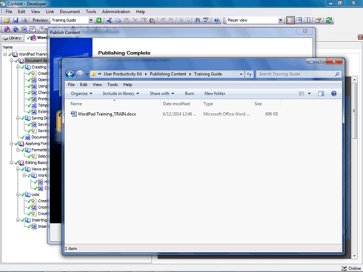Open Share with dropdown in Explorer
363x272 pixels.
(x=162, y=93)
